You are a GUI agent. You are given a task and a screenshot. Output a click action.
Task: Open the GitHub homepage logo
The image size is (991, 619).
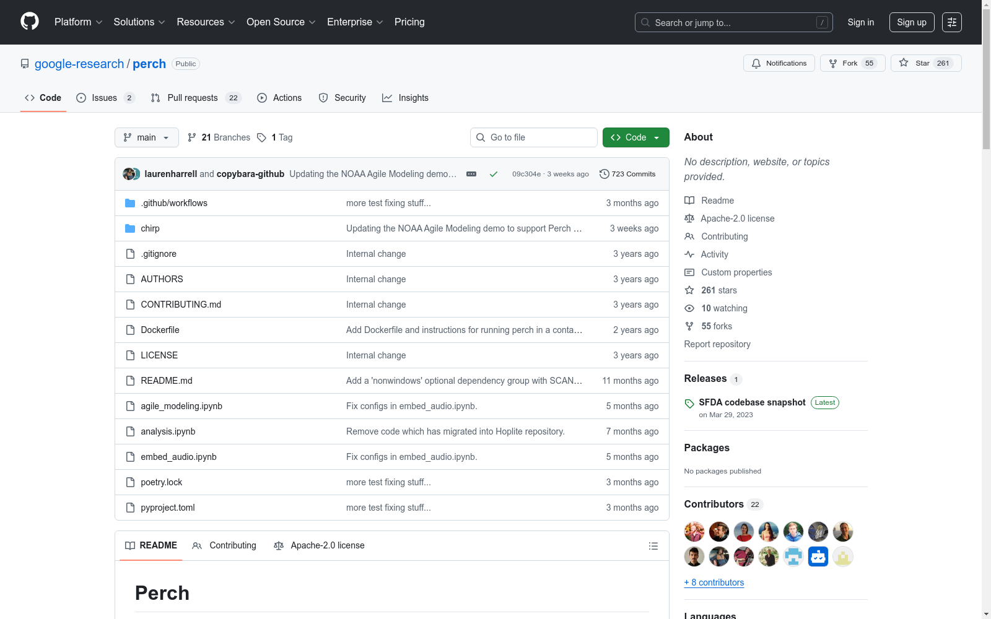(x=30, y=22)
